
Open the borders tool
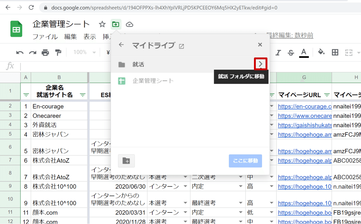[335, 52]
